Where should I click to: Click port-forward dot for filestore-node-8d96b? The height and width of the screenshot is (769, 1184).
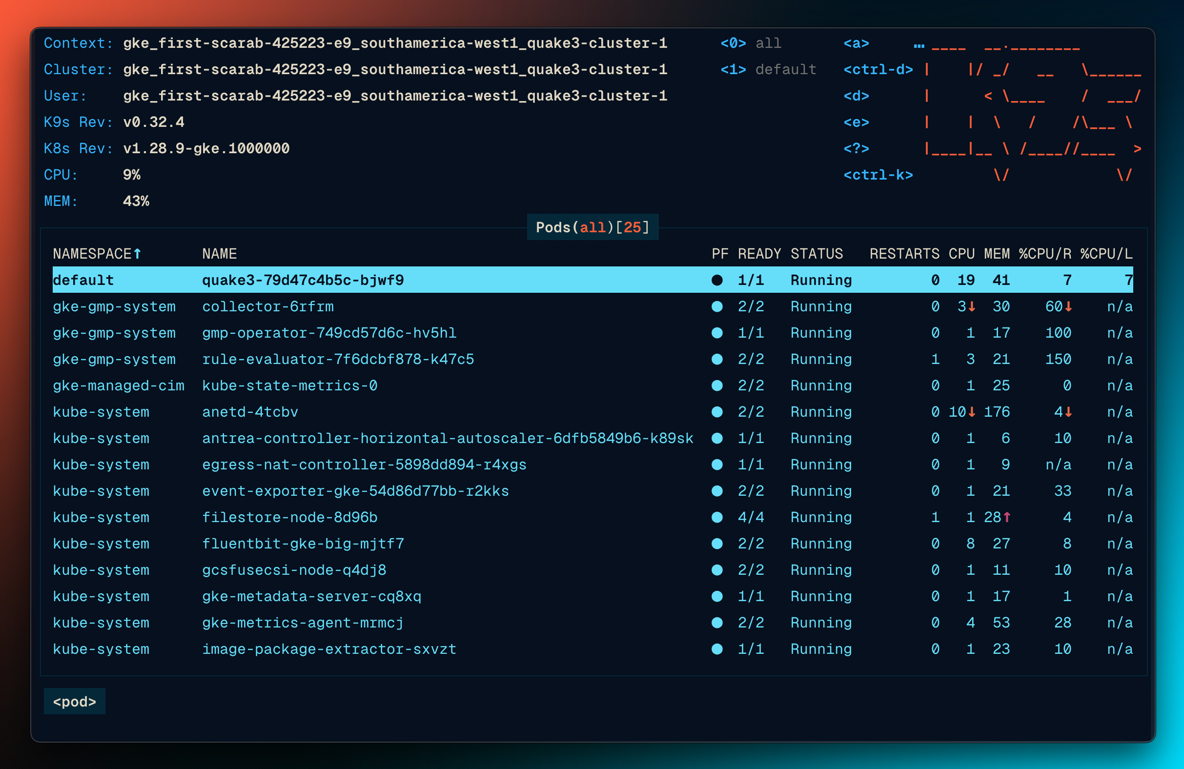coord(717,517)
